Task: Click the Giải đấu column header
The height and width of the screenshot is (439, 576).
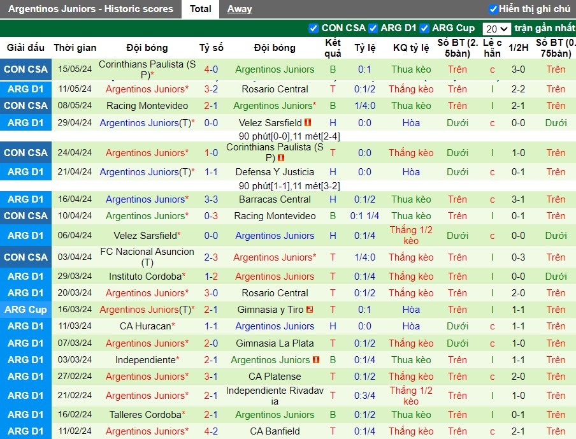Action: click(25, 48)
